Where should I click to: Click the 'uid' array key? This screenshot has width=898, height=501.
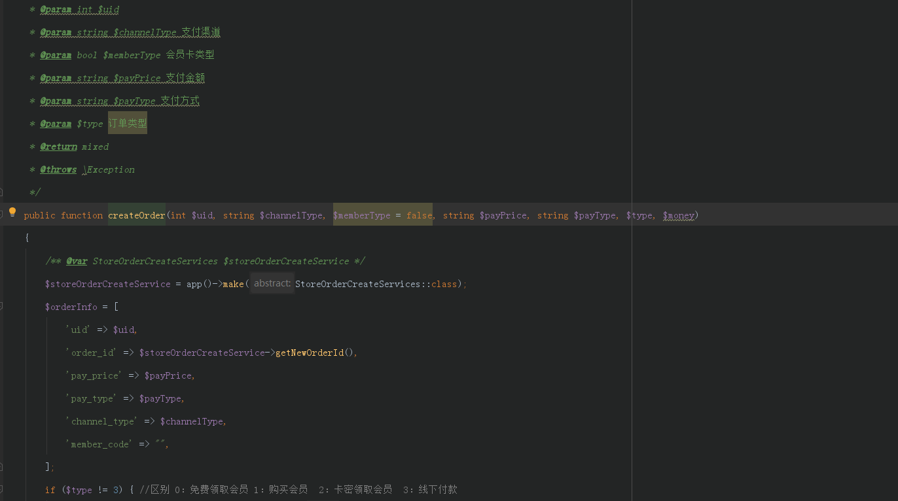click(79, 330)
